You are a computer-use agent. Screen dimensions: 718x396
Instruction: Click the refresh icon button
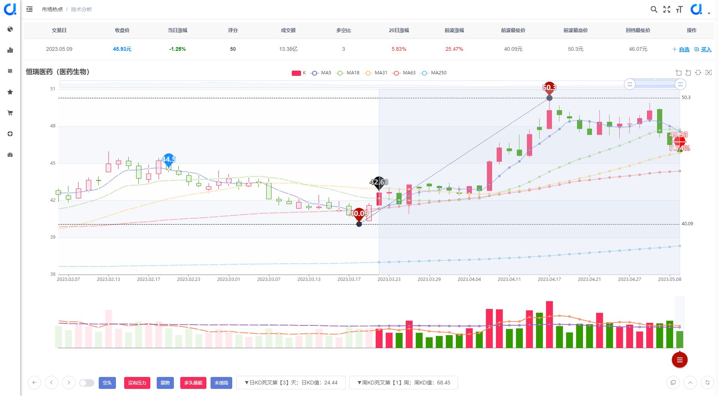point(708,383)
